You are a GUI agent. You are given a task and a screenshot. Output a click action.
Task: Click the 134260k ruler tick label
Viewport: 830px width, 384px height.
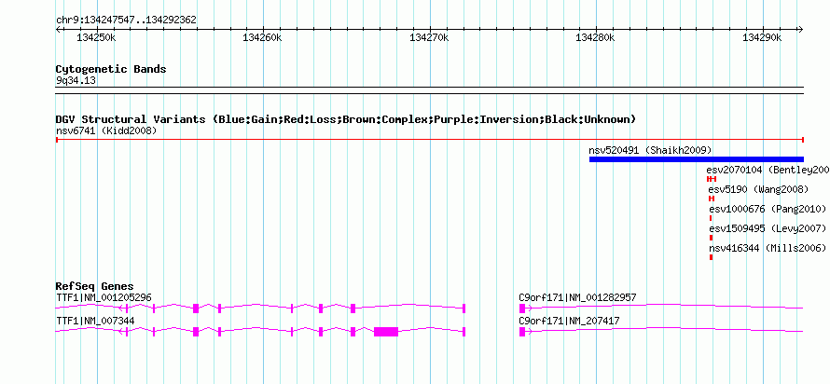pos(263,38)
